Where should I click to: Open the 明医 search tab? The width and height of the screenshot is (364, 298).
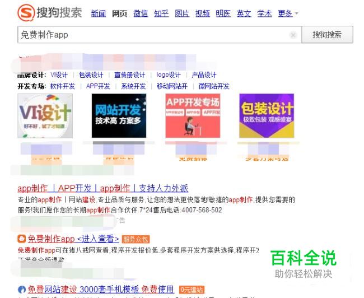pos(223,13)
